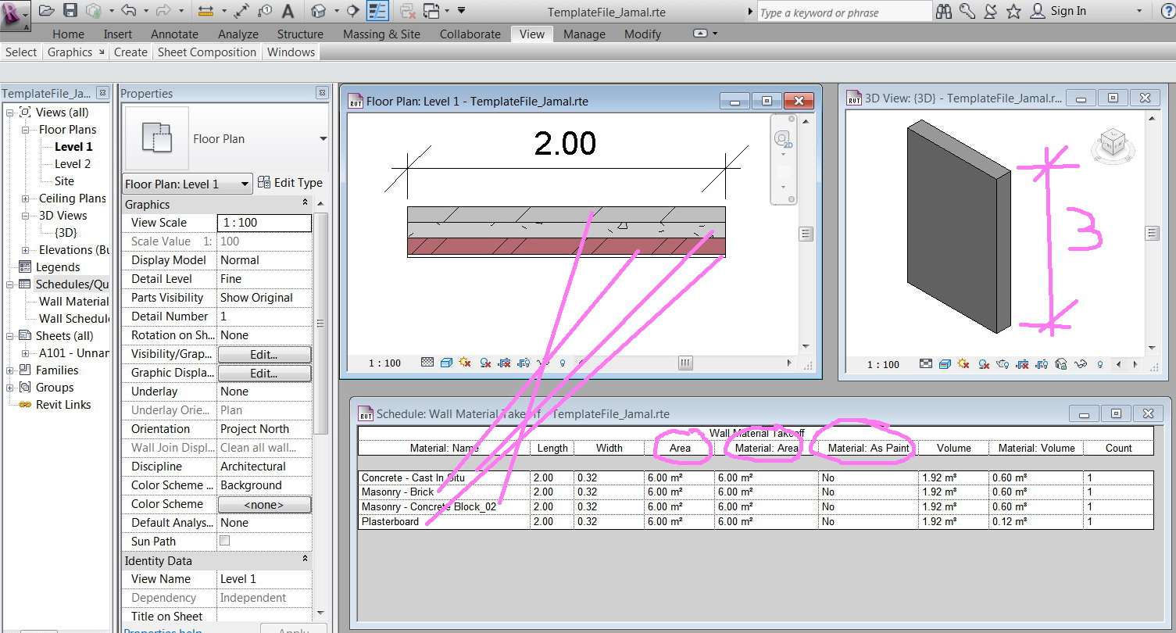Expand the Groups tree node
Viewport: 1176px width, 633px height.
(x=10, y=388)
